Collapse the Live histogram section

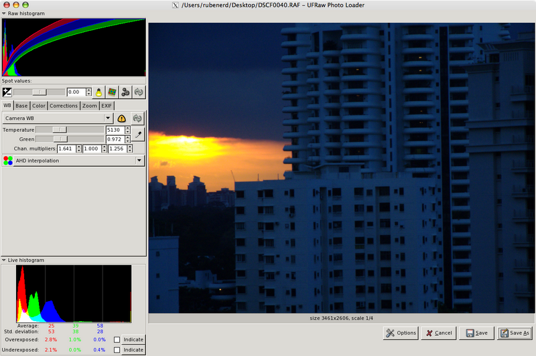(5, 260)
